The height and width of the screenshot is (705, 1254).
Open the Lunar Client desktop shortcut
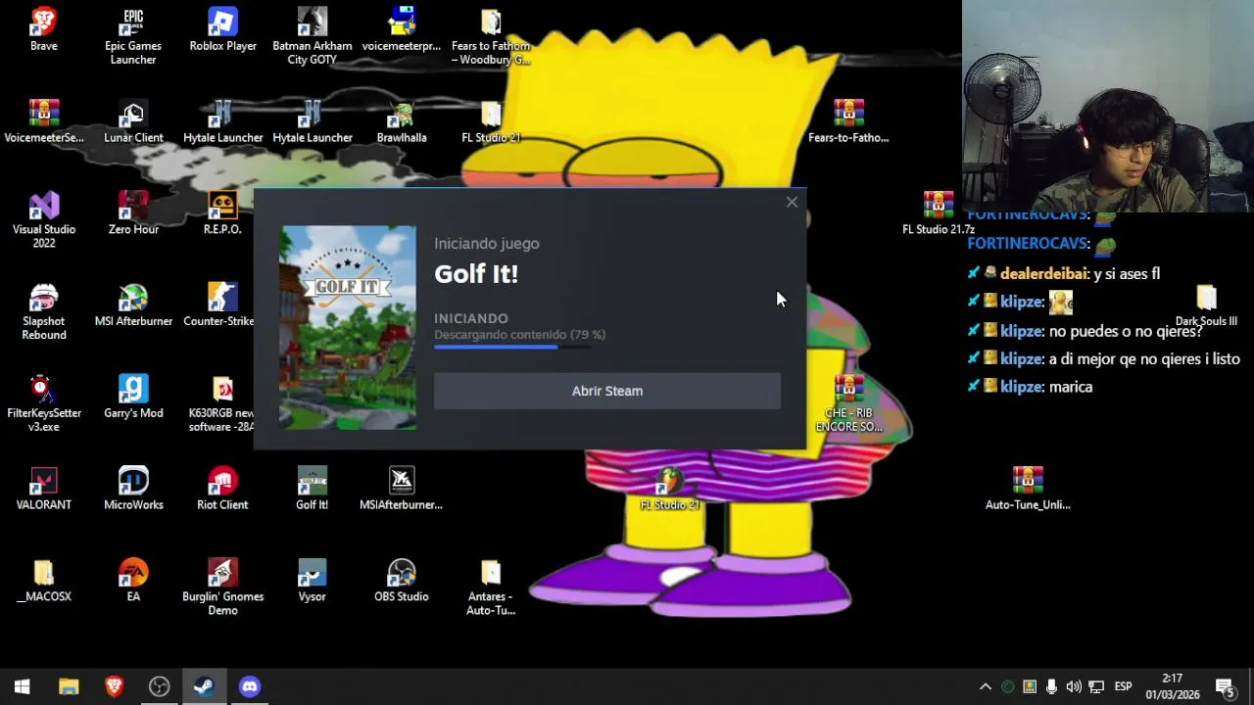point(133,122)
